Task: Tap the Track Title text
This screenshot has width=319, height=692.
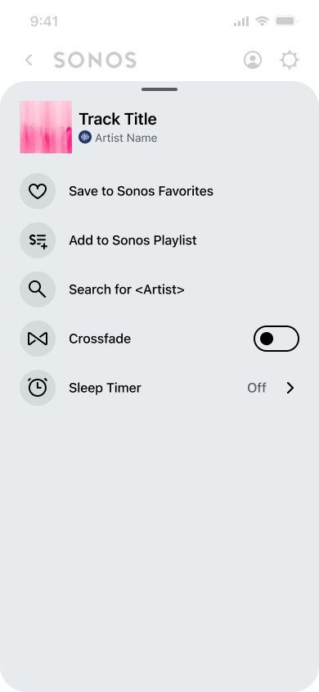Action: pos(118,119)
